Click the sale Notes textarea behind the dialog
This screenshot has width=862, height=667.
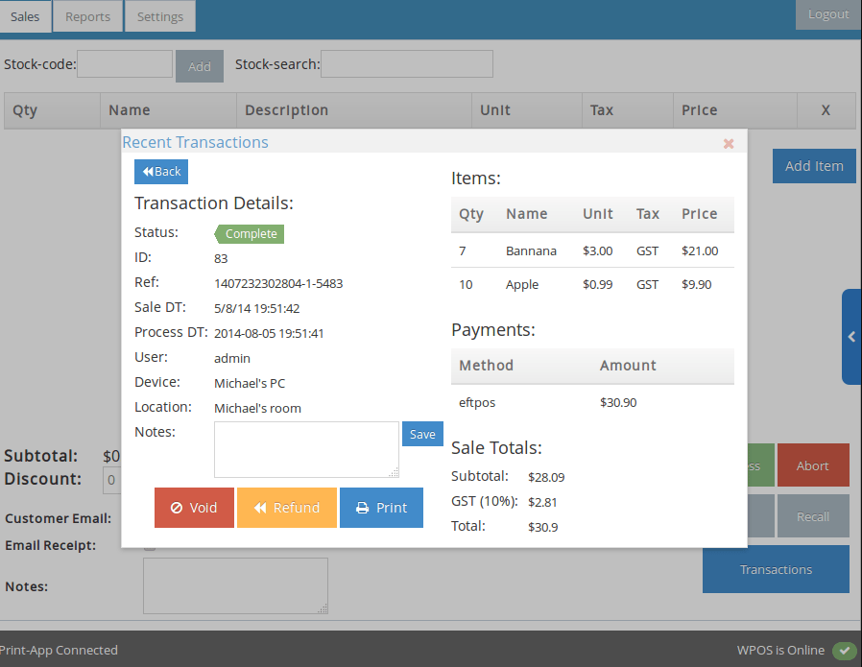(x=235, y=585)
